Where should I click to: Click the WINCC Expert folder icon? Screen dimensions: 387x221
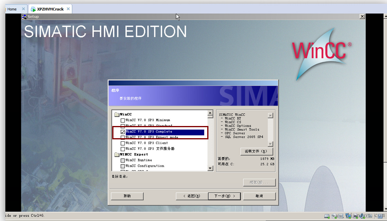coord(117,154)
